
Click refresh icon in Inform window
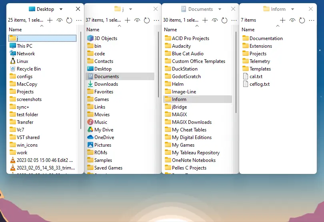click(302, 20)
